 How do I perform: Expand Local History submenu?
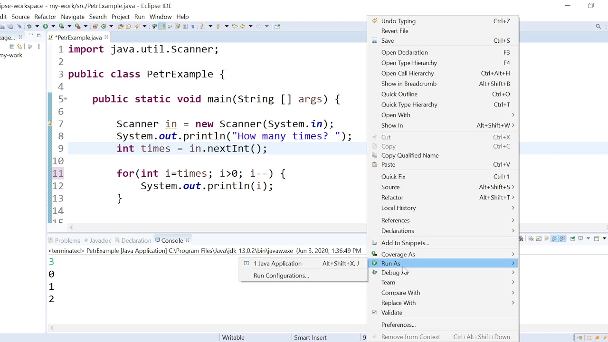(443, 208)
